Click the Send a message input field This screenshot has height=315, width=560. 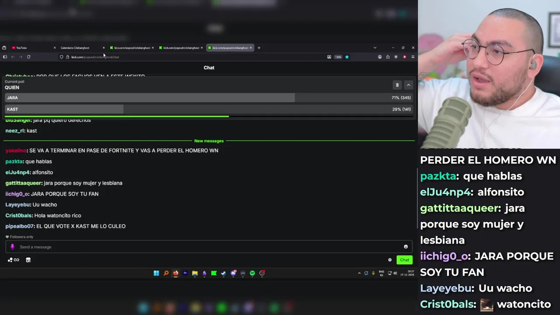point(209,247)
